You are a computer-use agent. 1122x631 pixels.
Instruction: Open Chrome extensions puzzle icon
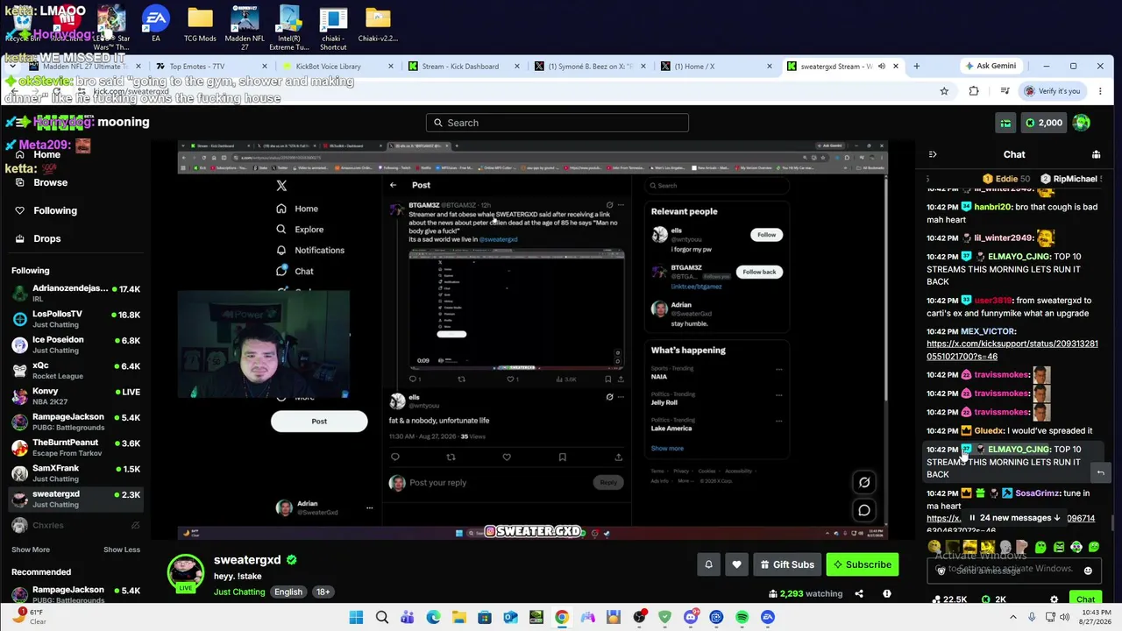pos(974,91)
